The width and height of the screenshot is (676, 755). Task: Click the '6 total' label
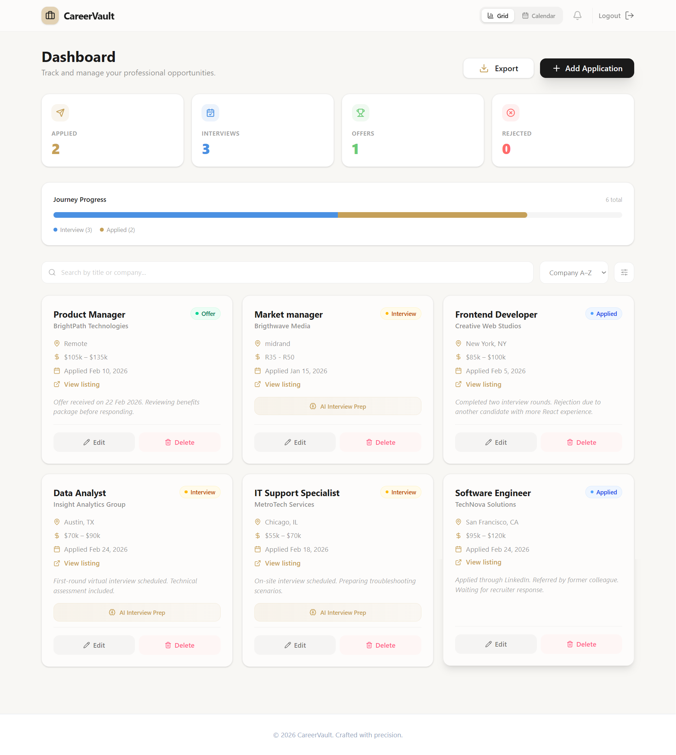[614, 200]
